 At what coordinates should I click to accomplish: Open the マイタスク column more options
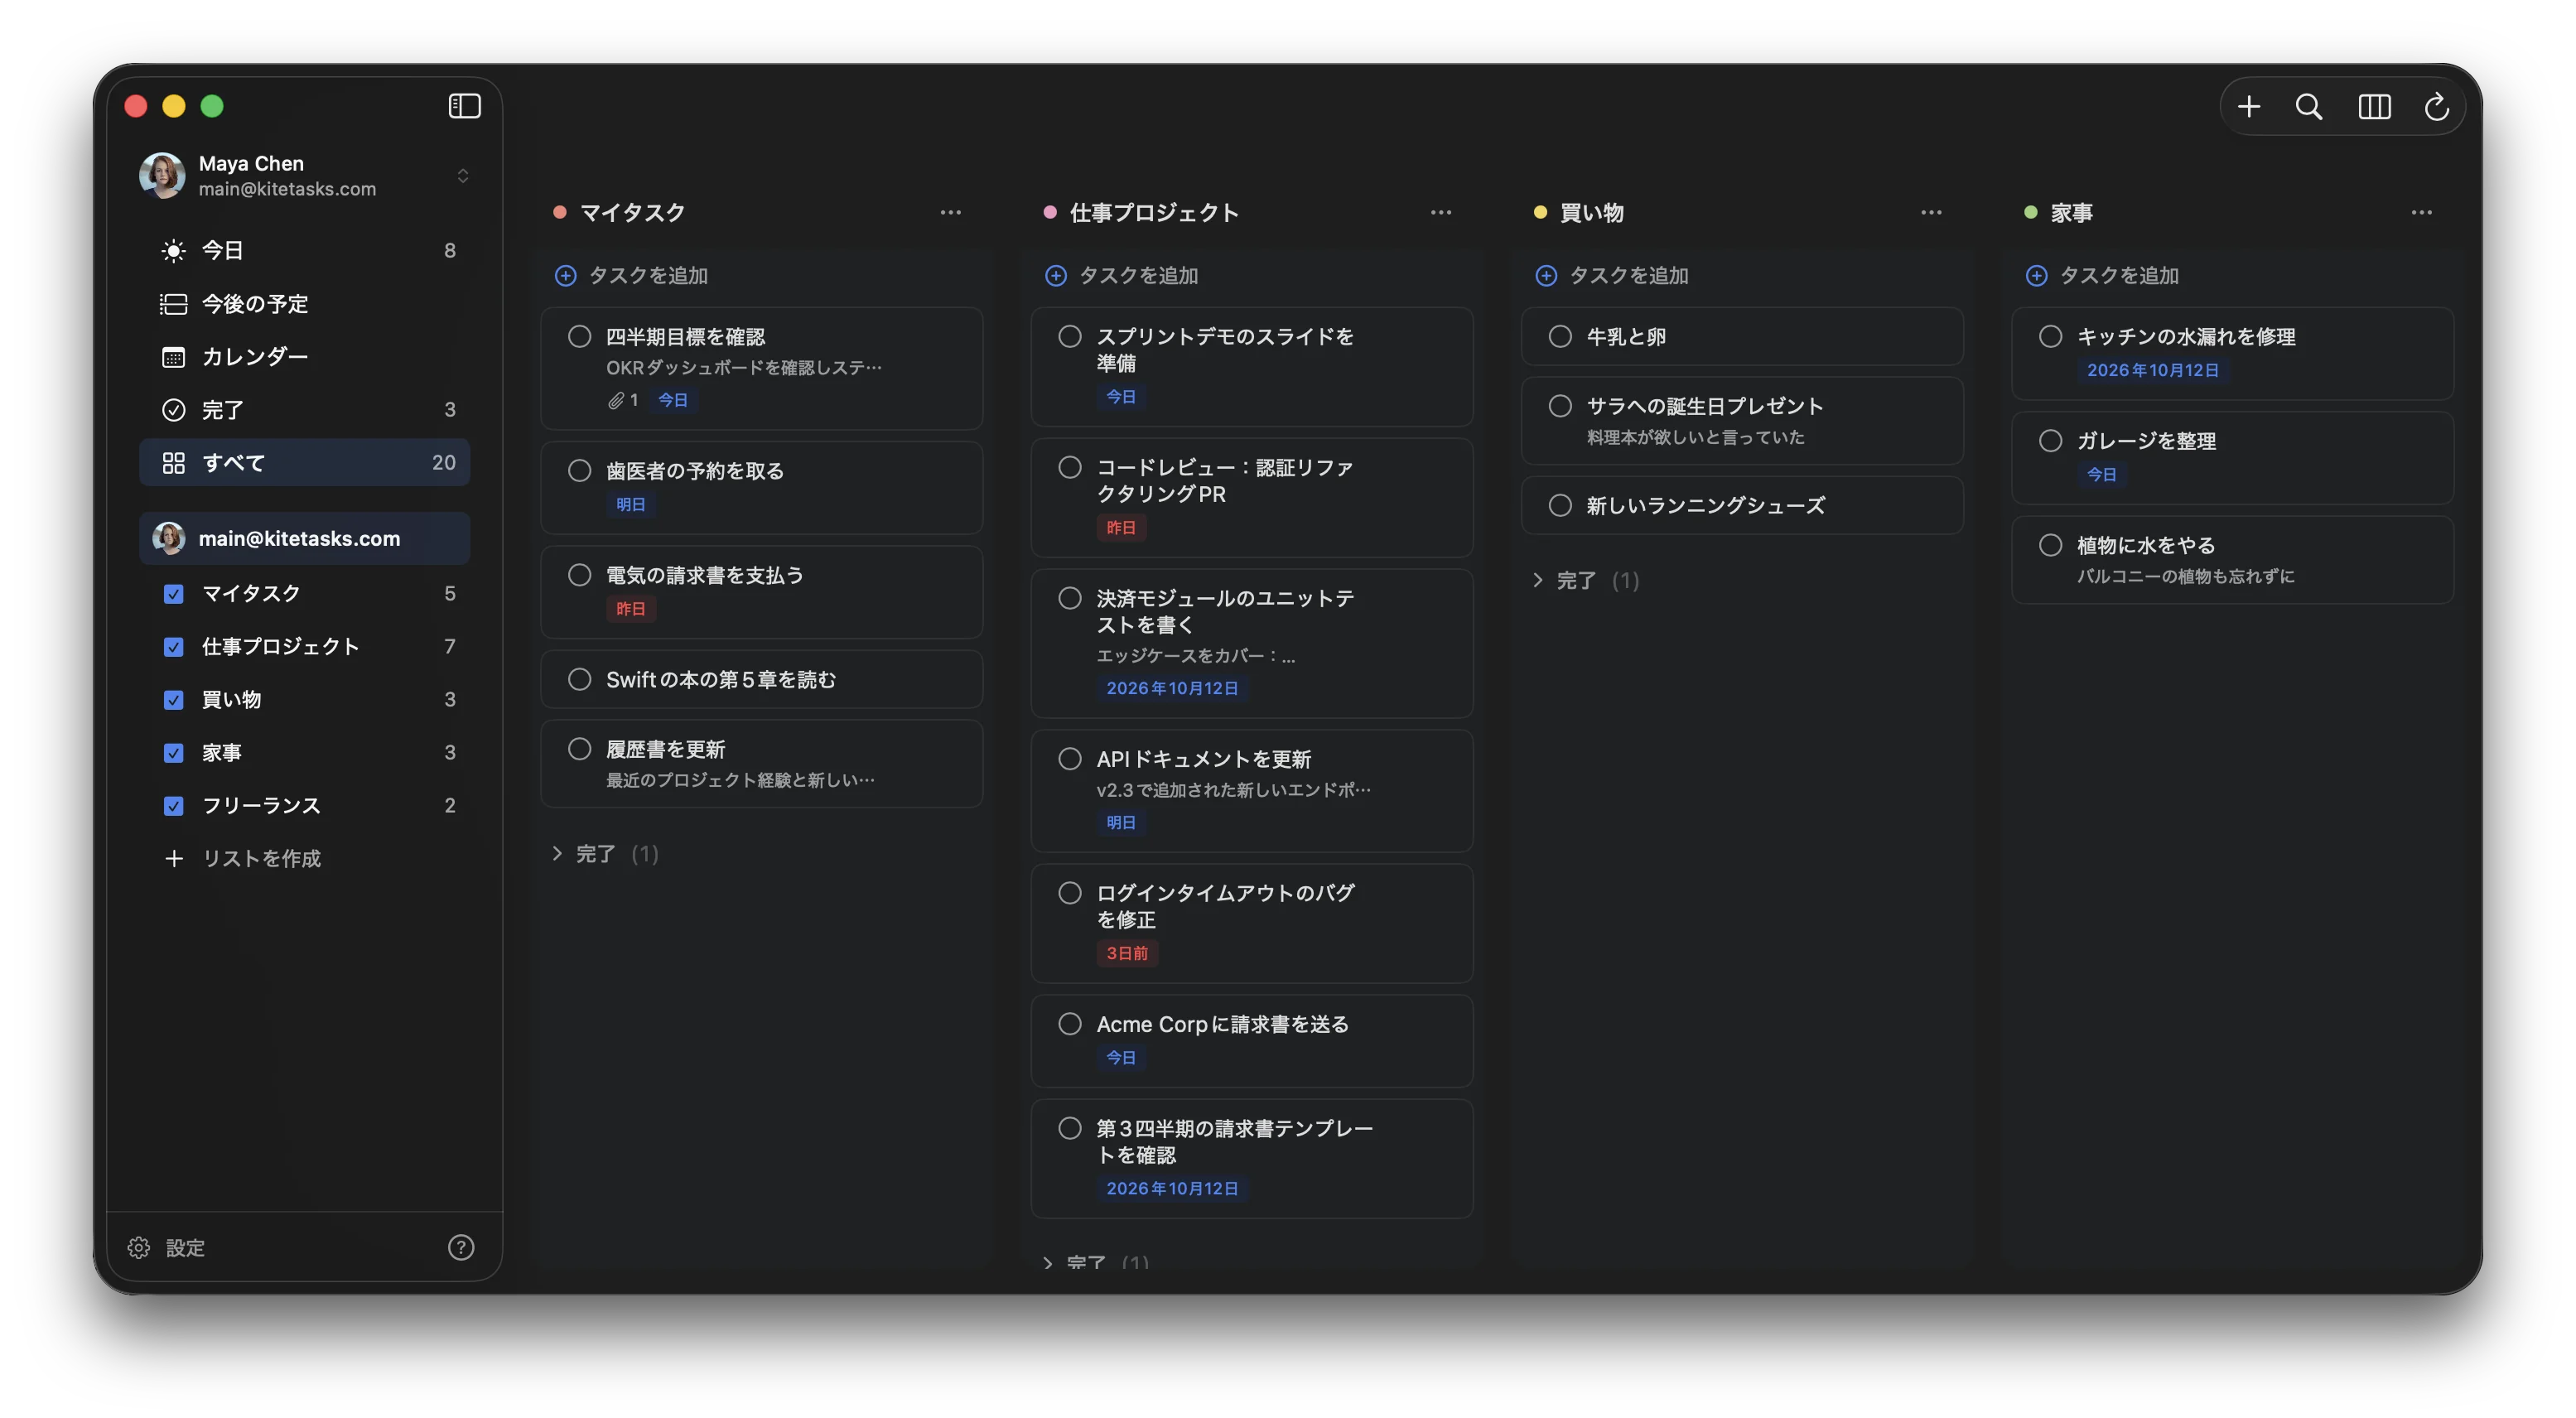pos(950,212)
